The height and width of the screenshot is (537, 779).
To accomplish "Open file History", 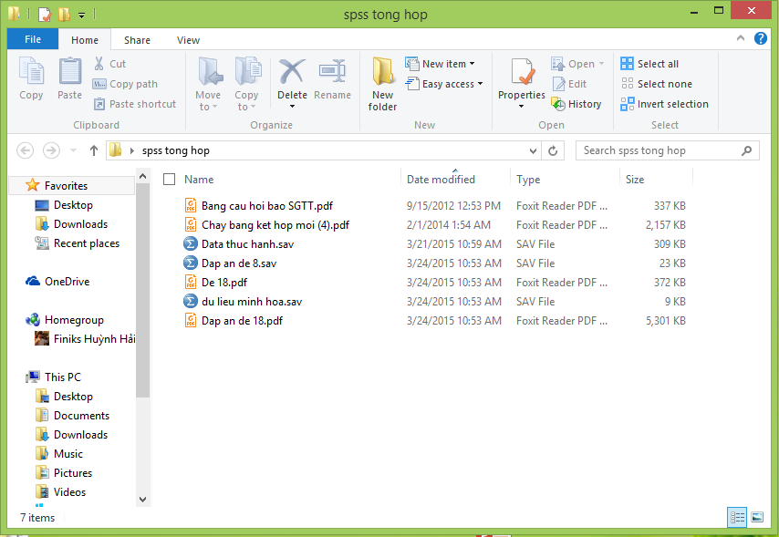I will click(576, 104).
